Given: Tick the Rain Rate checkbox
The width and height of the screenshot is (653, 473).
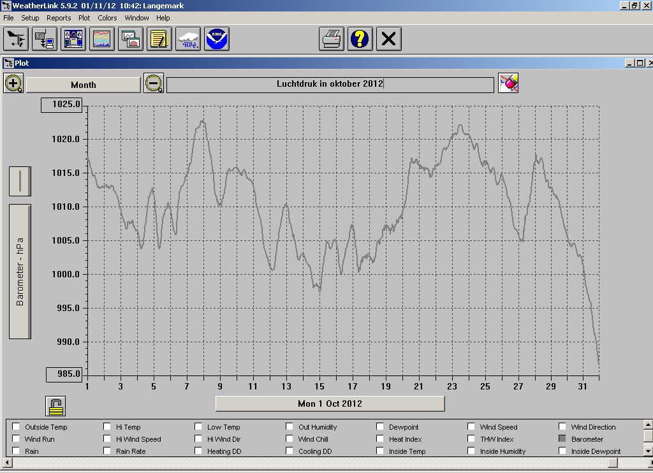Looking at the screenshot, I should point(107,451).
